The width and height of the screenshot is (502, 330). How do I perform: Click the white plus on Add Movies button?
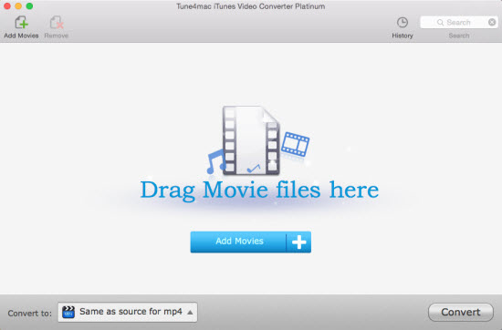[x=299, y=242]
